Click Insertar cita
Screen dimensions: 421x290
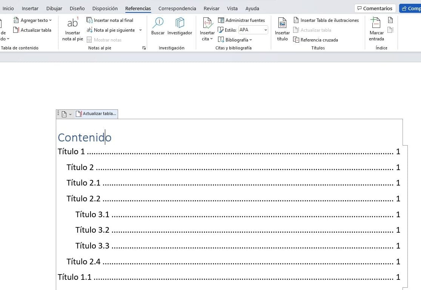click(207, 30)
